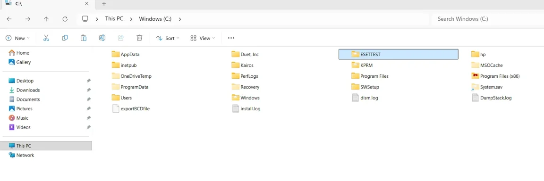The height and width of the screenshot is (181, 544).
Task: Select the Program Files folder name
Action: click(x=374, y=76)
